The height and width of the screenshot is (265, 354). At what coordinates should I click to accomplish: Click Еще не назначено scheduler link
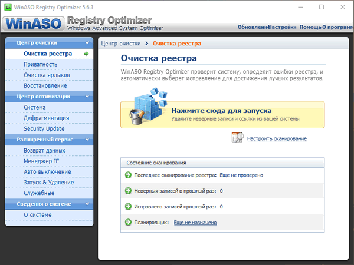[x=195, y=223]
